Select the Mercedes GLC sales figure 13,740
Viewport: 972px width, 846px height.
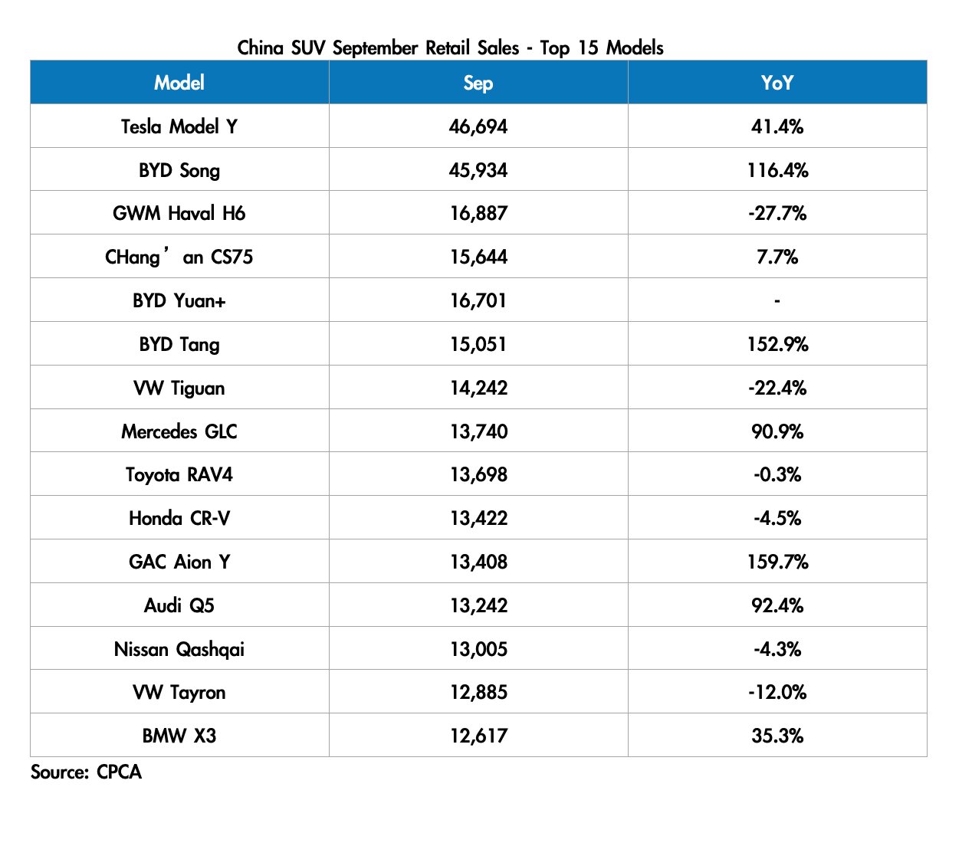pos(478,431)
